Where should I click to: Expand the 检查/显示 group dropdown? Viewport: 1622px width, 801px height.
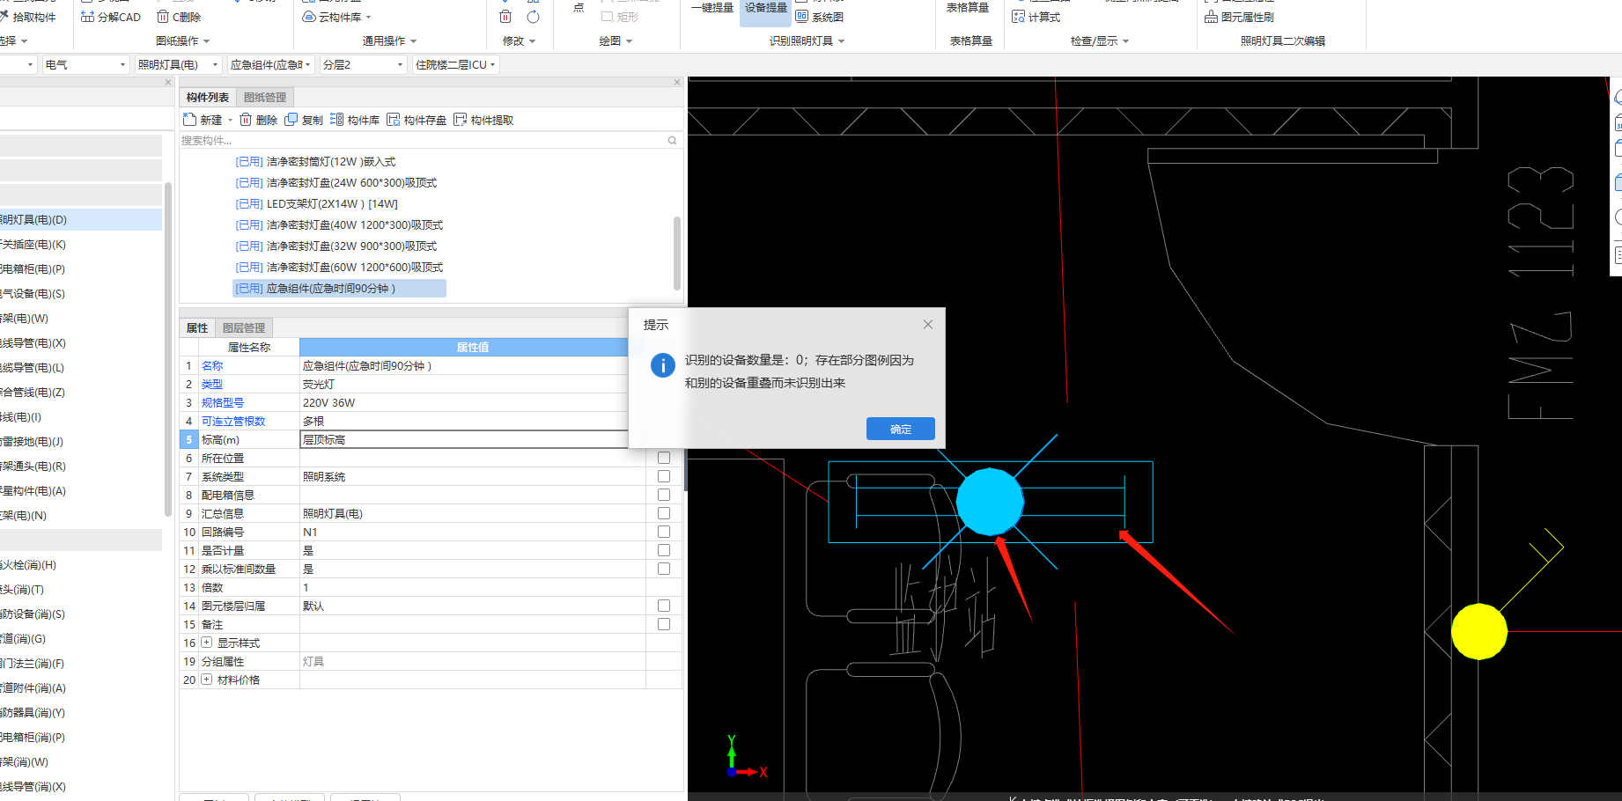[x=1099, y=41]
